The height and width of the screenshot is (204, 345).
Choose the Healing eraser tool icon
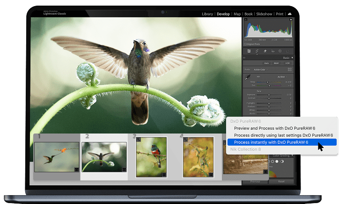point(265,51)
